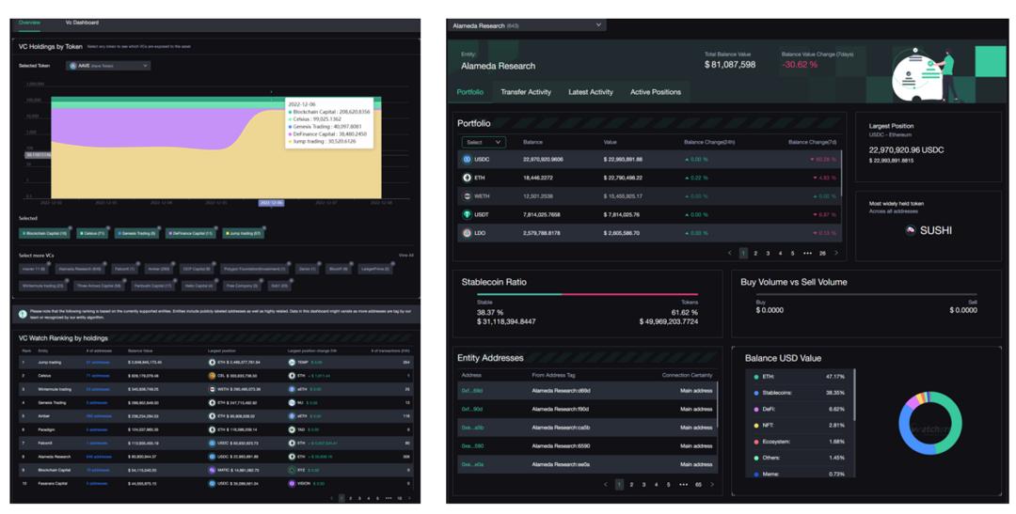Open the Vc Dashboard tab

(82, 23)
